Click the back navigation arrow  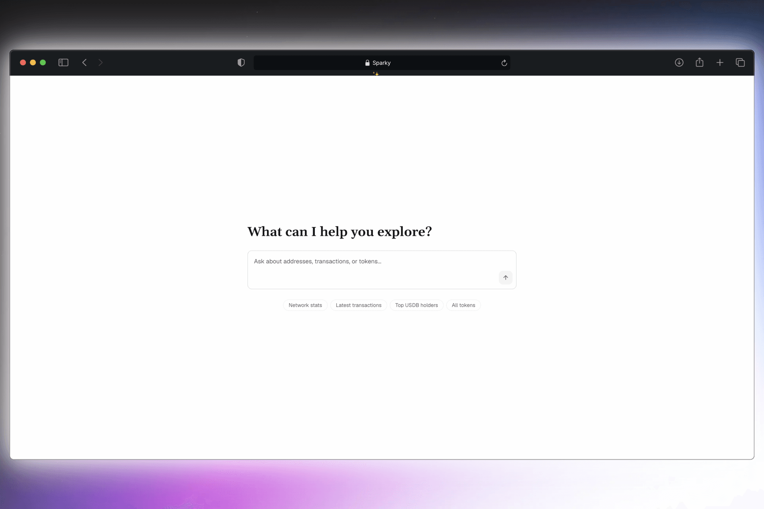[84, 62]
